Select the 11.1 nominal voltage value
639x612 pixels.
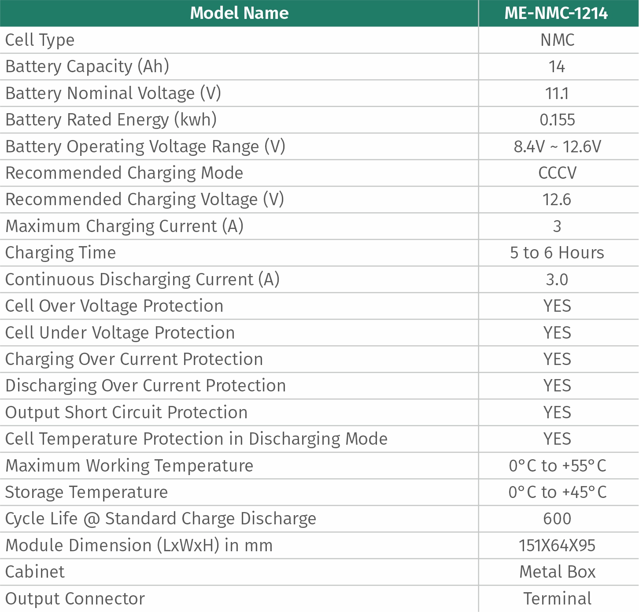[x=557, y=93]
